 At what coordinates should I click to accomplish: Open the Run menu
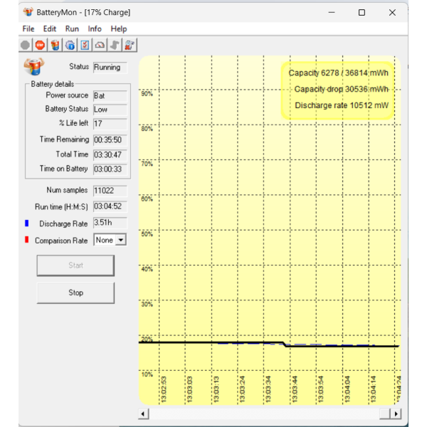click(72, 29)
